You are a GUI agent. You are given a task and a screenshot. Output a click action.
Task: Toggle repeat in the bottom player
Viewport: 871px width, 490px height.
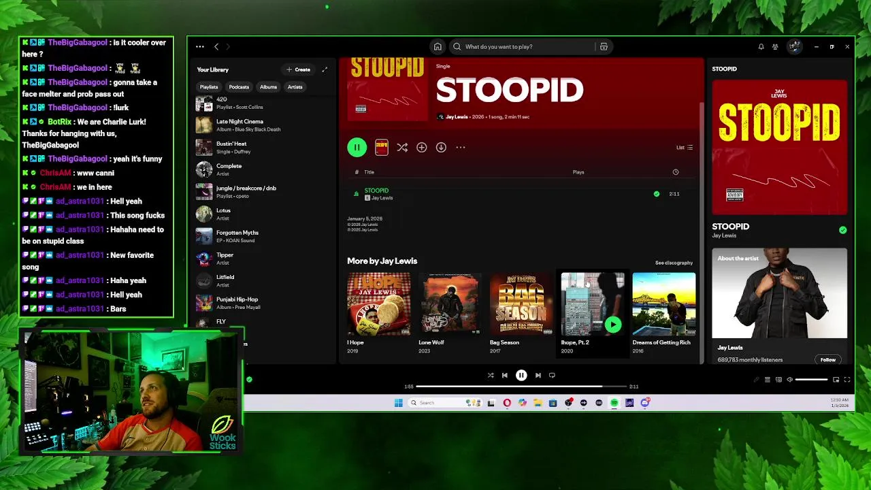click(x=552, y=375)
